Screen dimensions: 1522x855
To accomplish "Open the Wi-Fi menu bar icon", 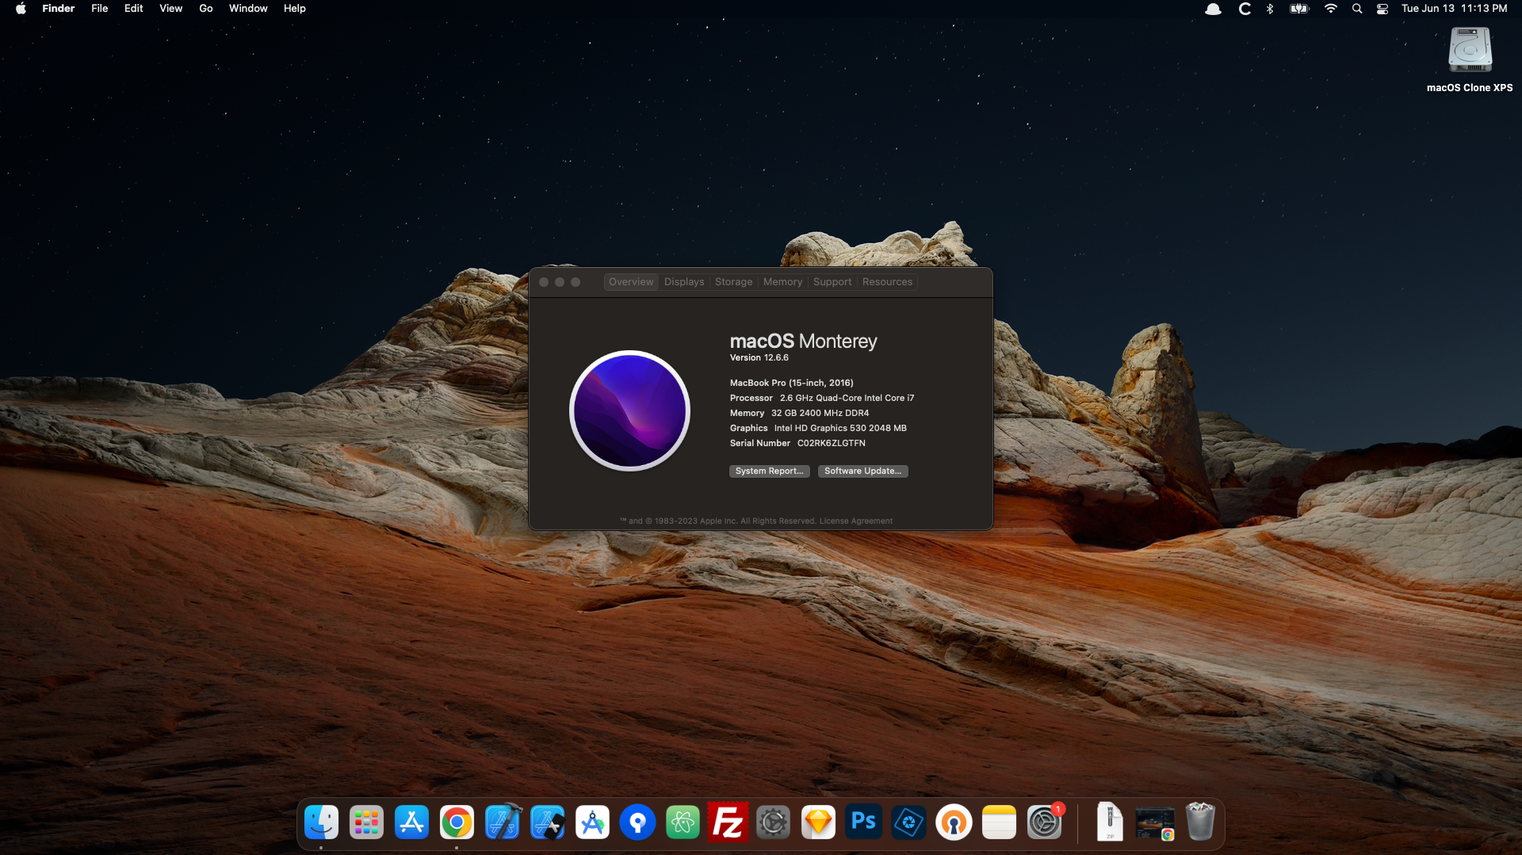I will tap(1331, 9).
